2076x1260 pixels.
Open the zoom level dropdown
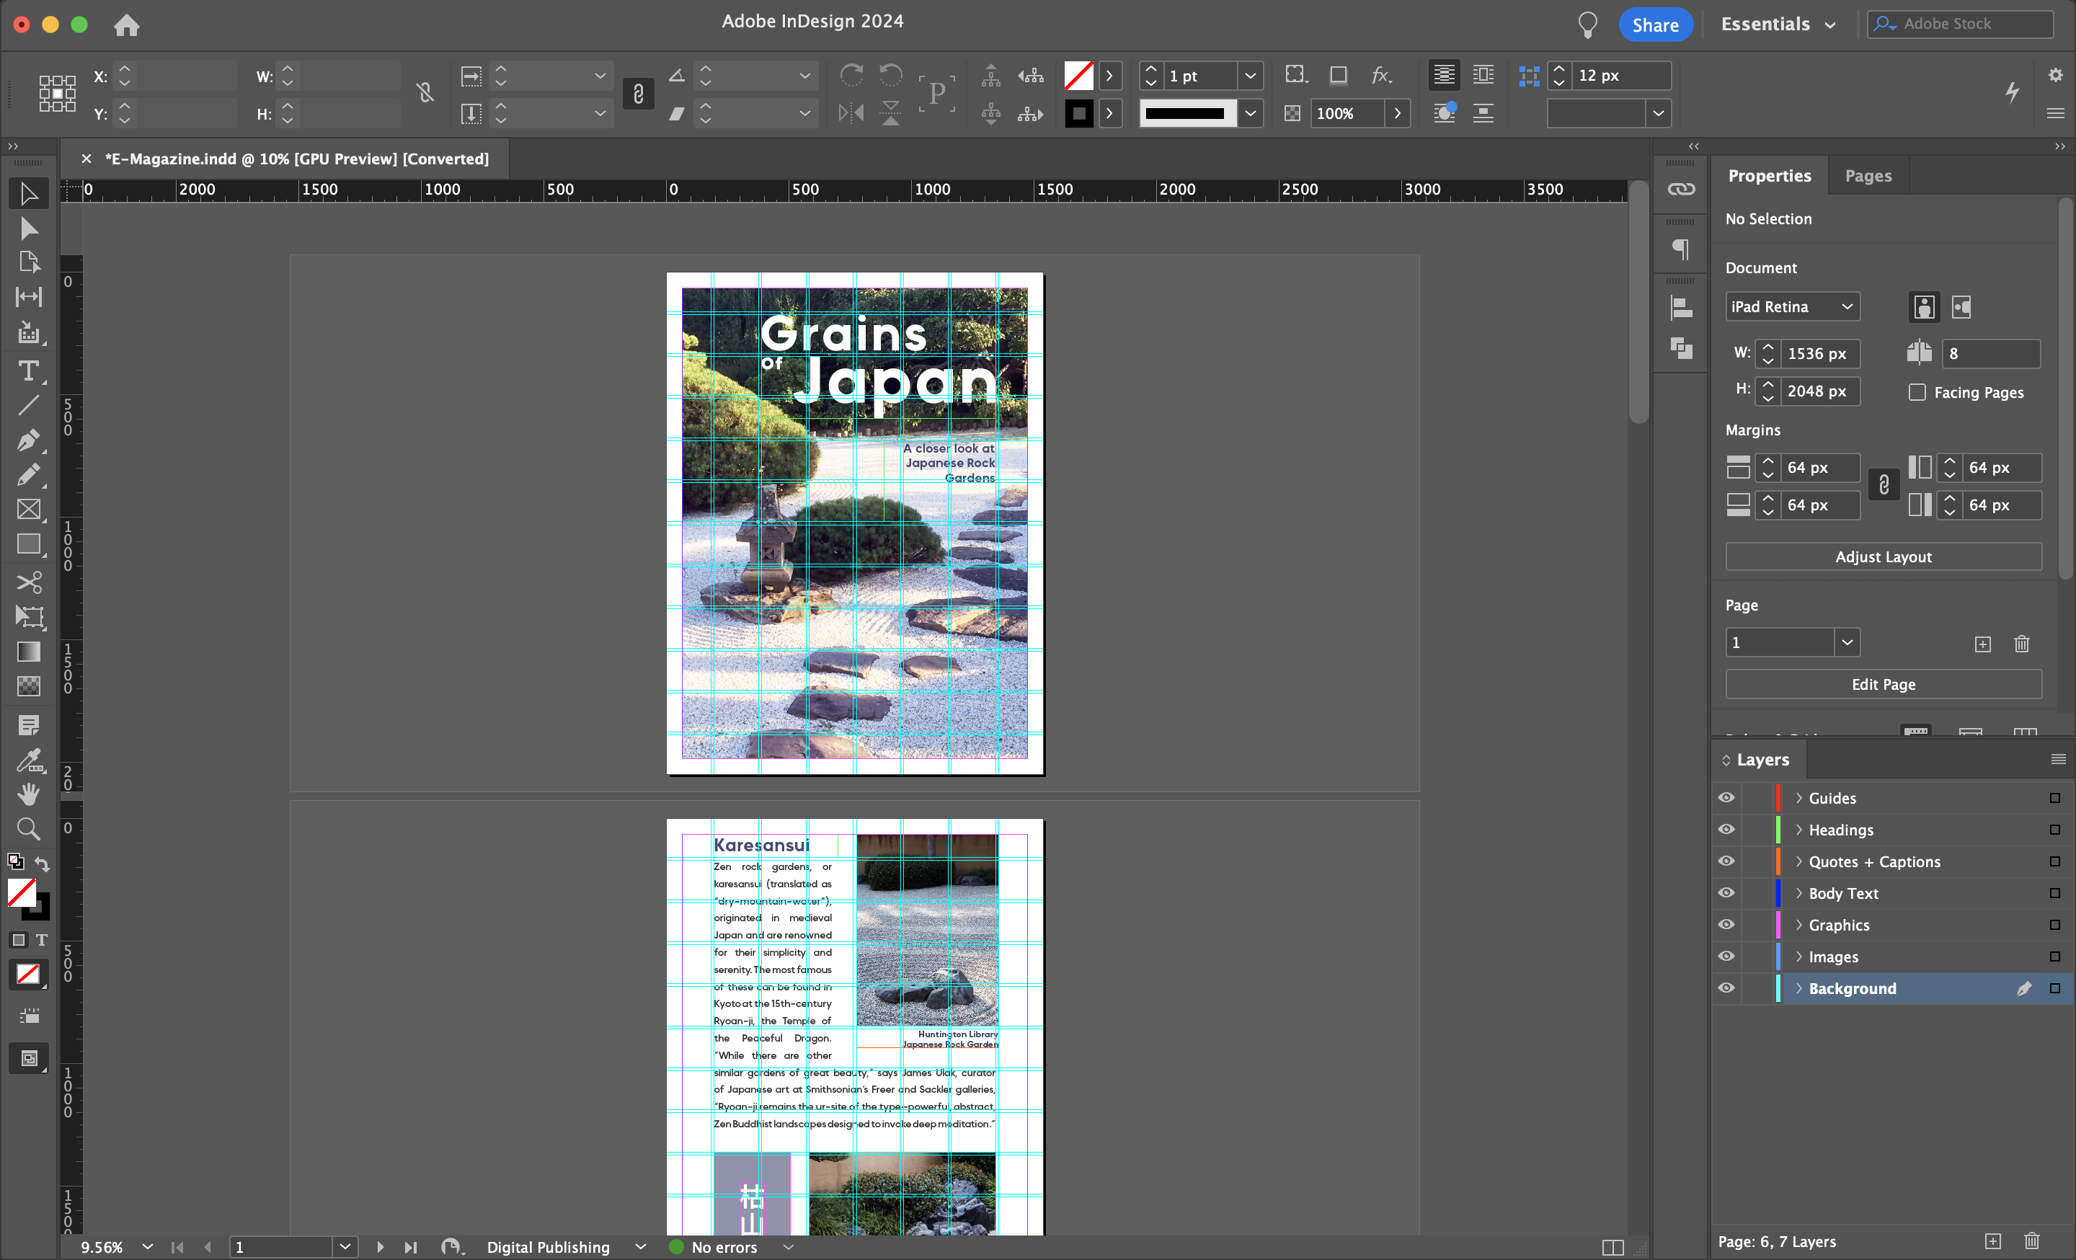pos(148,1247)
